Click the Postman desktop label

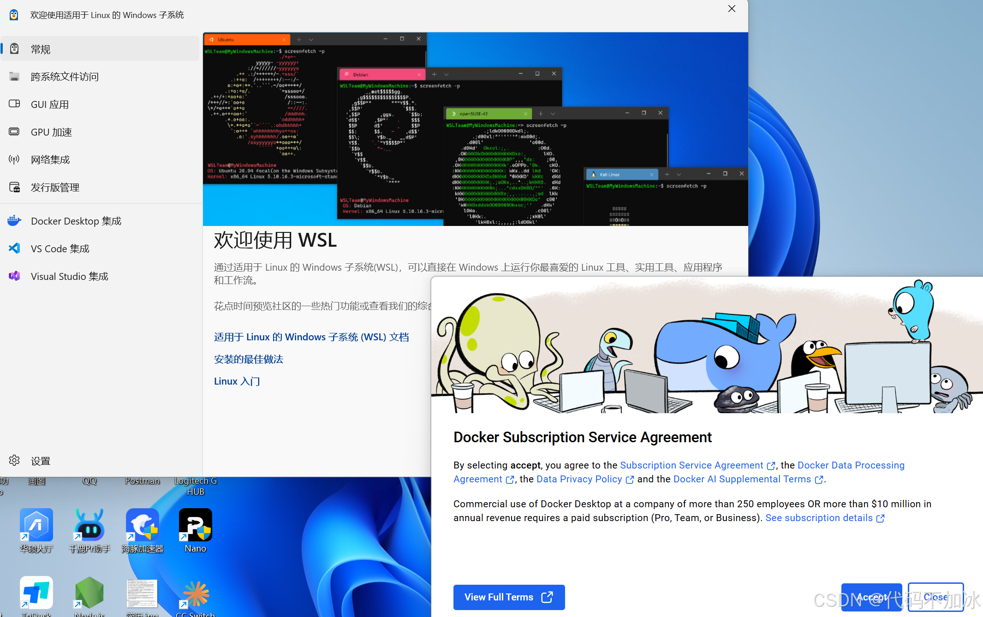143,481
